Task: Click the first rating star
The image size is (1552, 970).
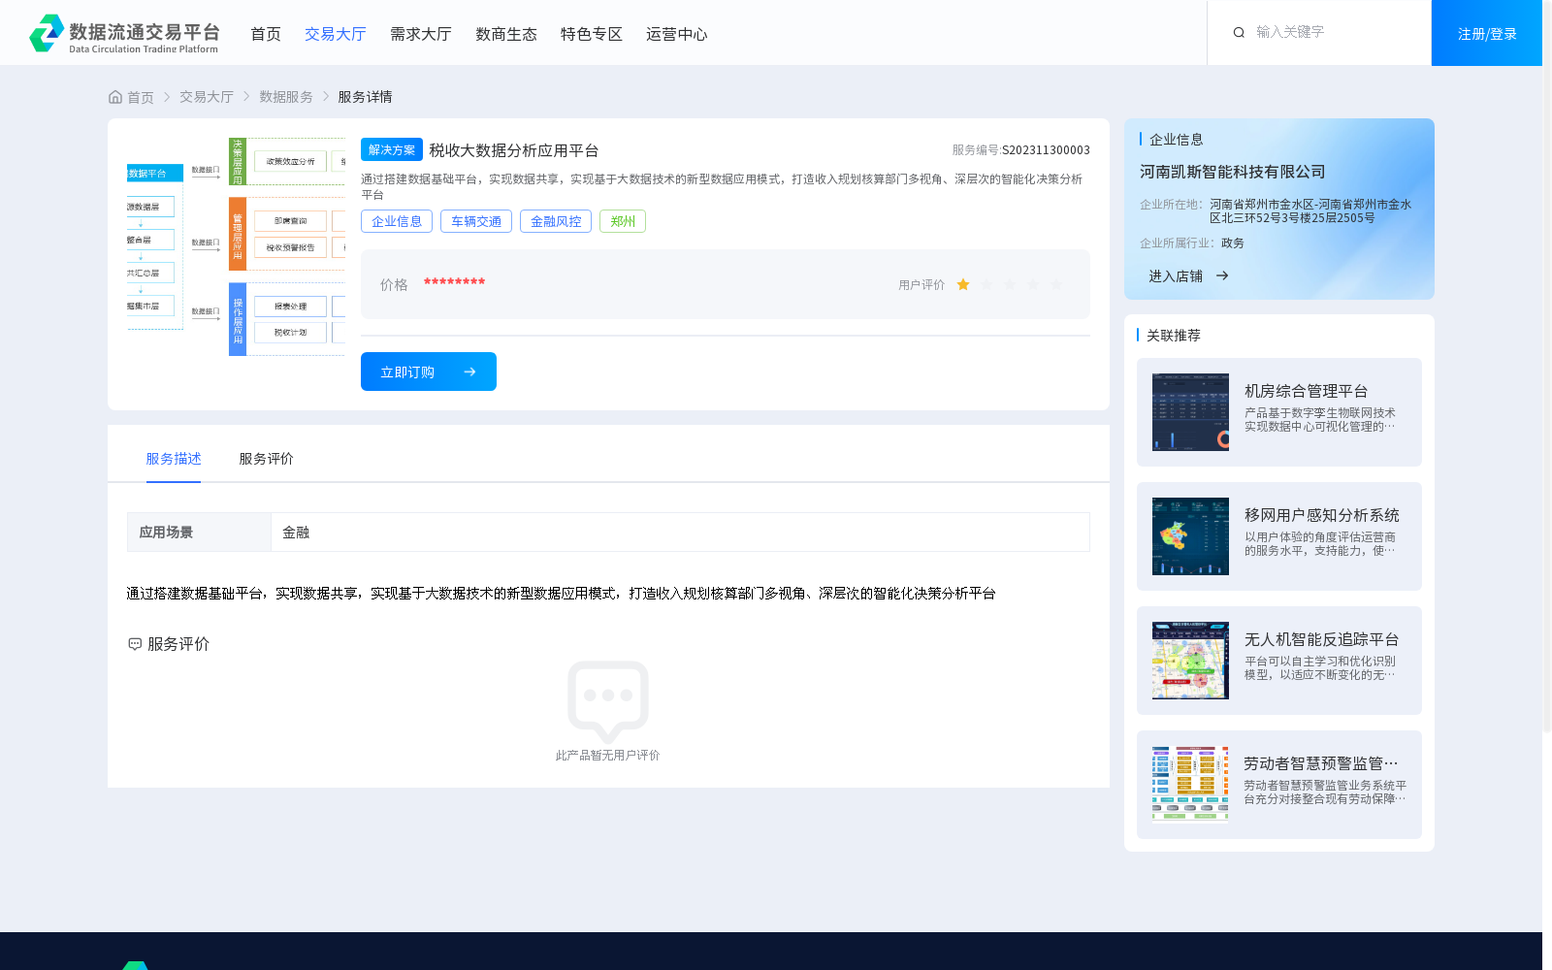Action: 963,284
